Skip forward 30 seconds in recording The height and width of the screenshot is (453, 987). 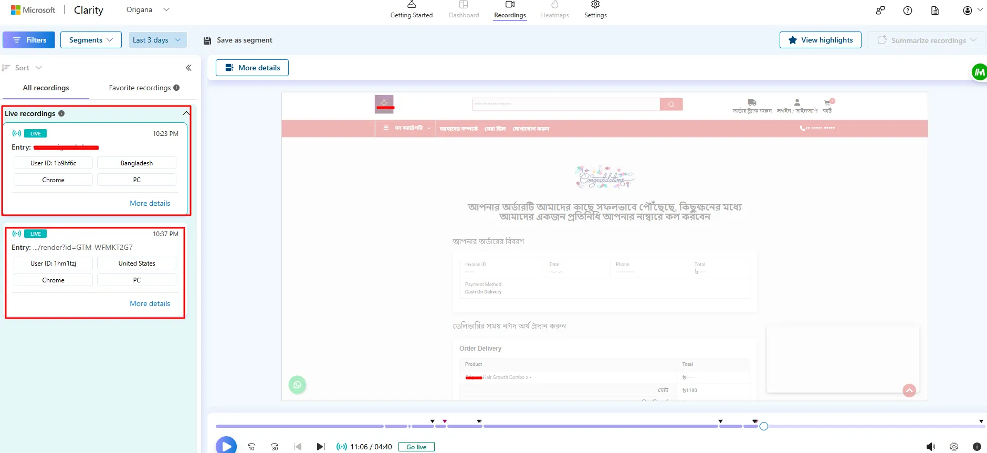[275, 447]
